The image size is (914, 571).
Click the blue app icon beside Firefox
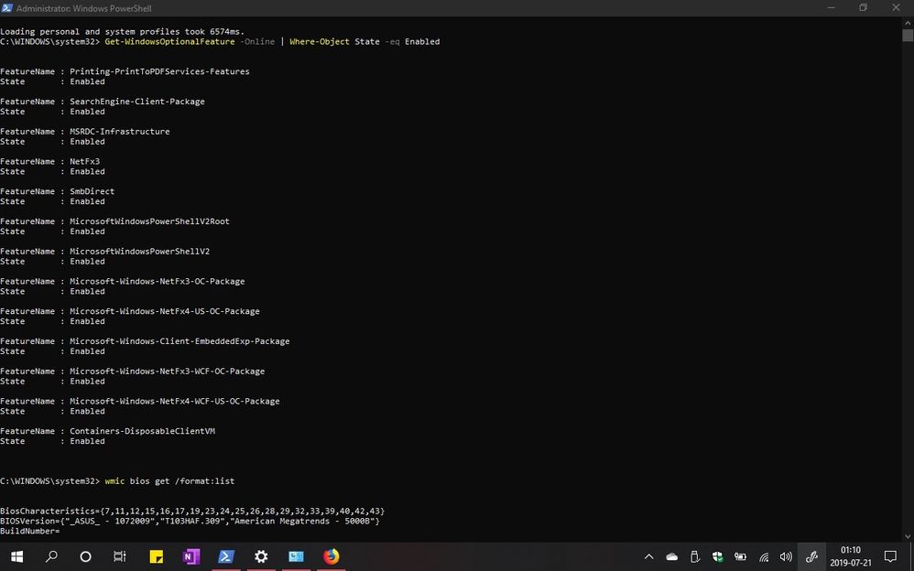tap(296, 556)
